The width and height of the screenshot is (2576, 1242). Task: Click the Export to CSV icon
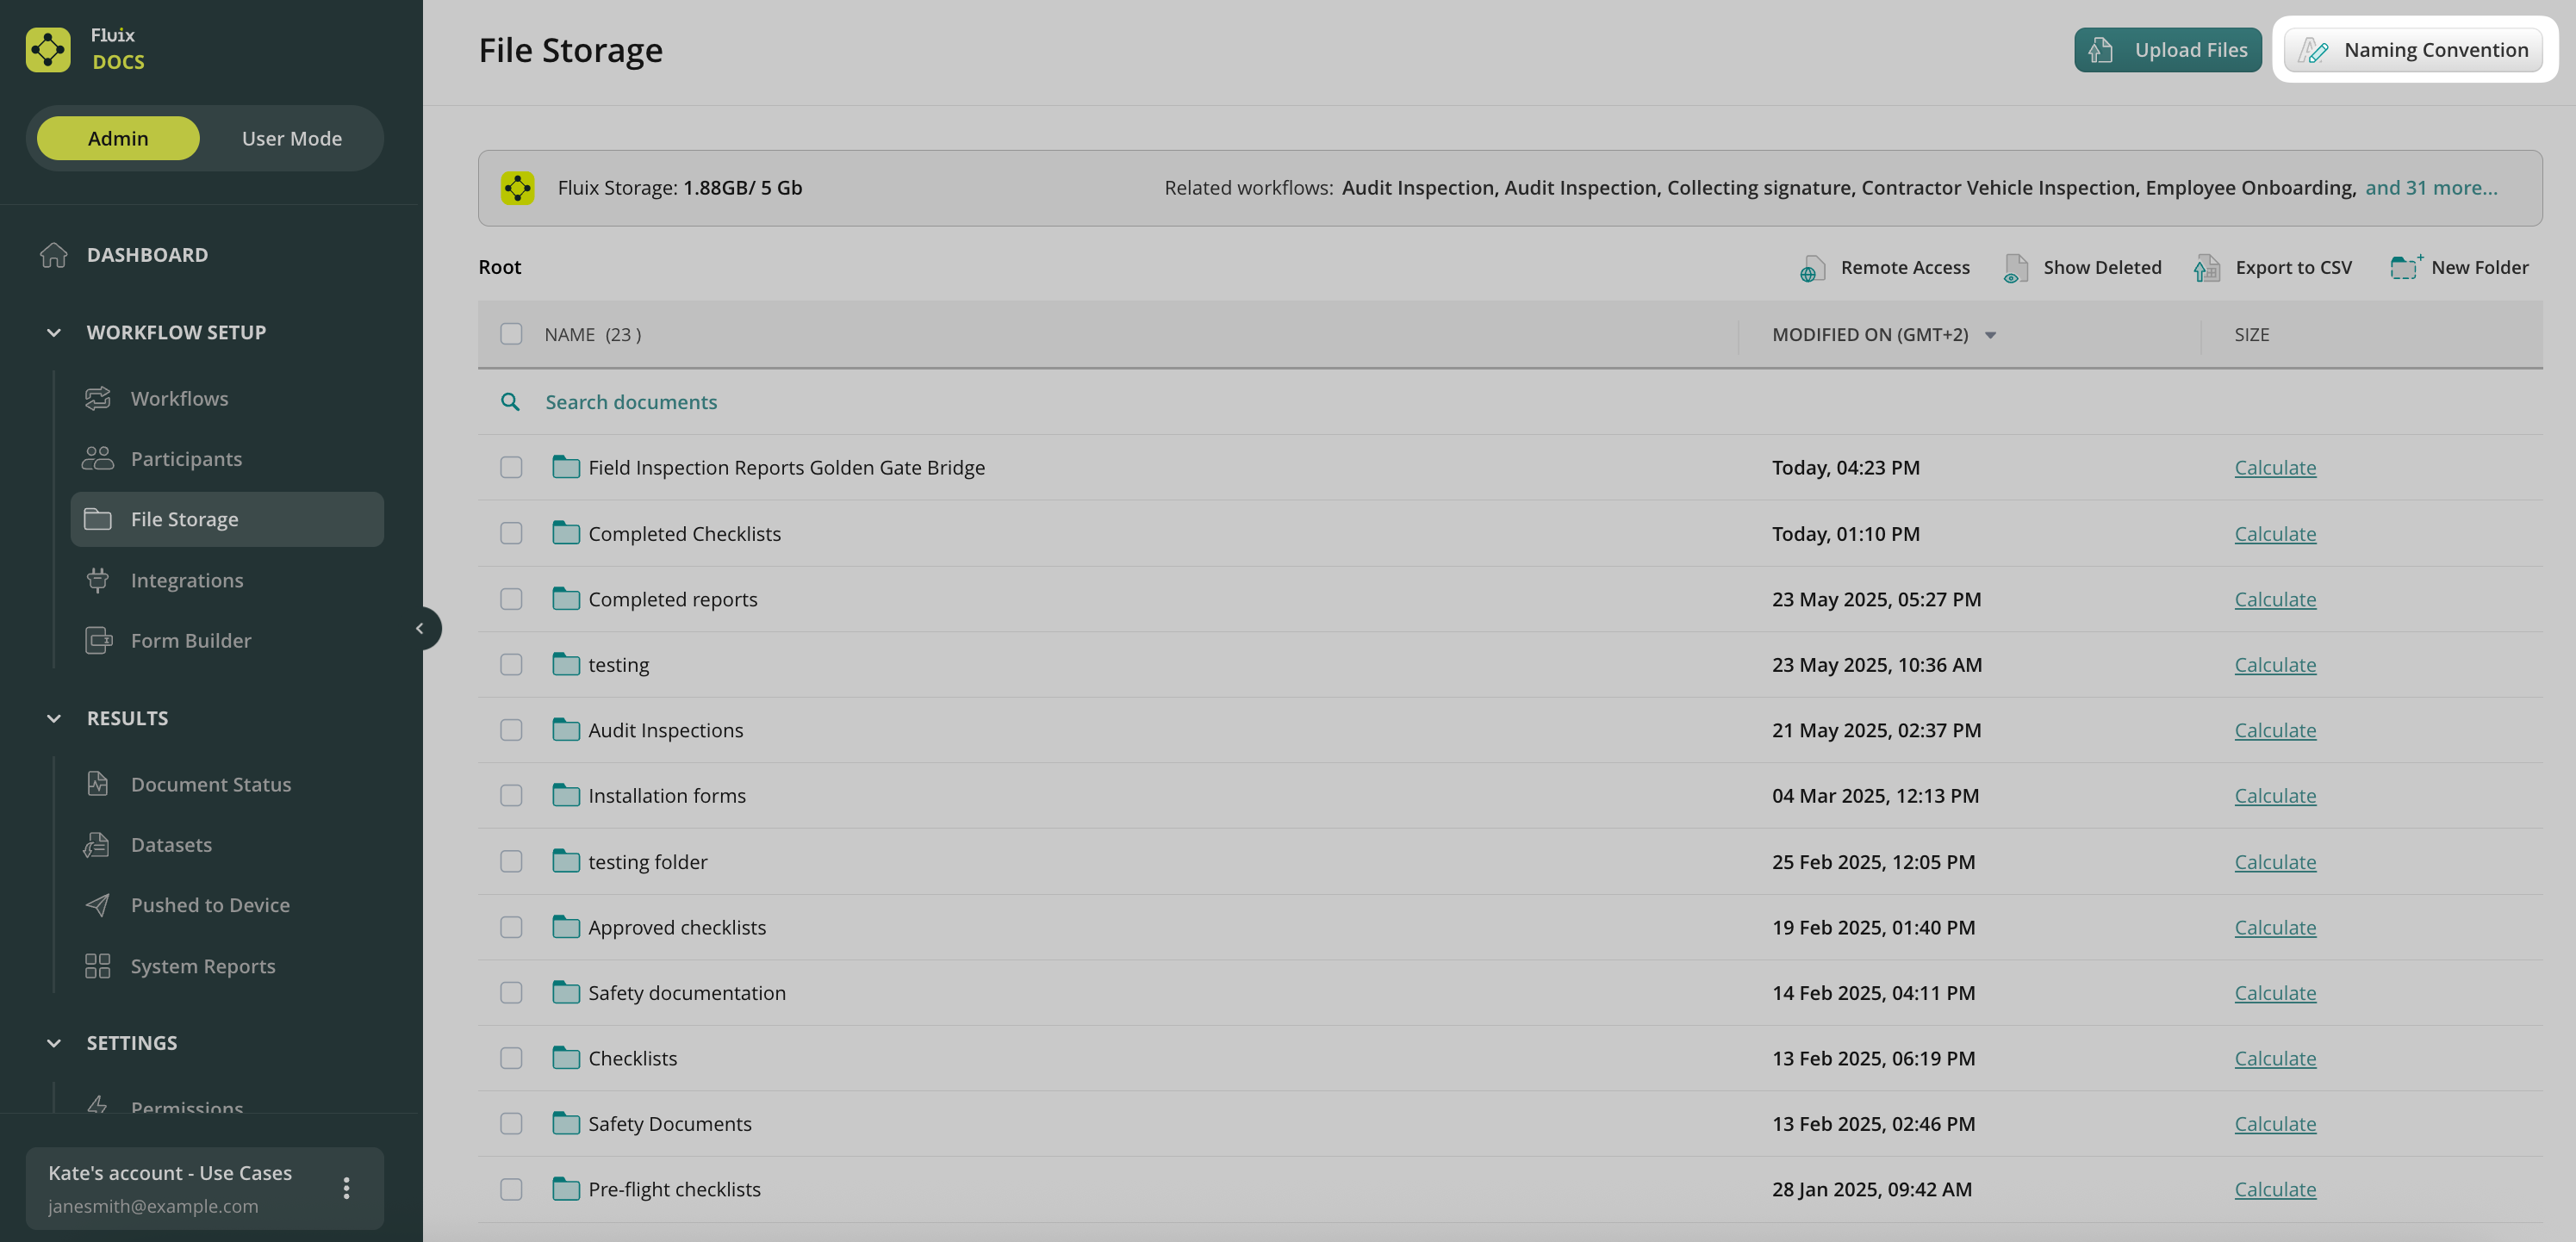(2207, 268)
